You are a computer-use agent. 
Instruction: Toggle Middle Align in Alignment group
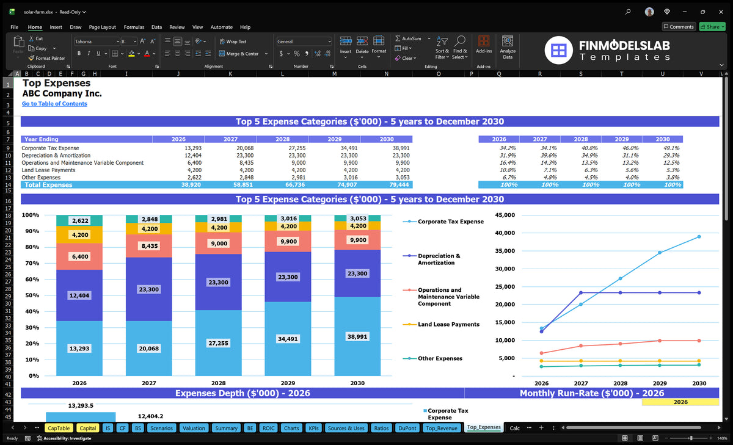[x=177, y=42]
